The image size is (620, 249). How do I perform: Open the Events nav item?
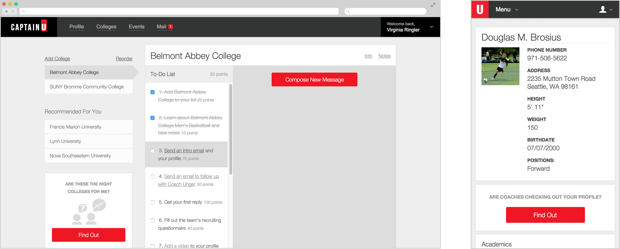click(136, 27)
